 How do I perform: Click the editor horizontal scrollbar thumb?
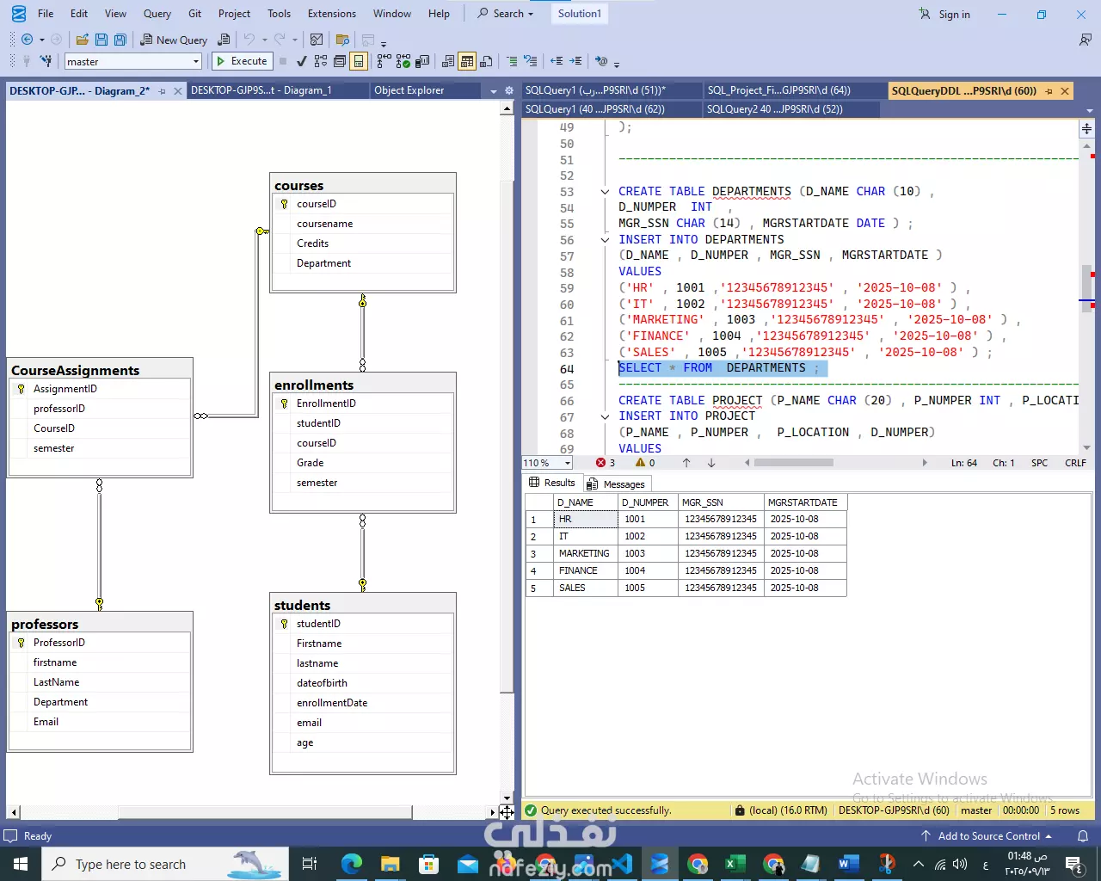point(793,463)
